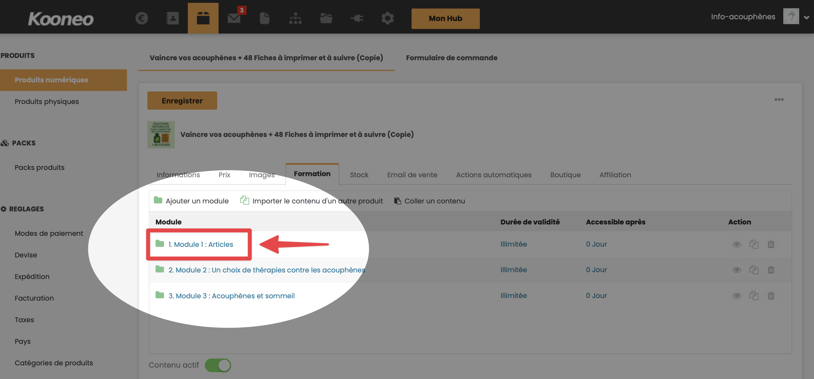The image size is (814, 379).
Task: Click the settings gear icon in top bar
Action: pyautogui.click(x=387, y=18)
